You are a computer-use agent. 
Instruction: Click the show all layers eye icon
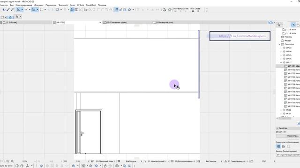click(x=193, y=11)
